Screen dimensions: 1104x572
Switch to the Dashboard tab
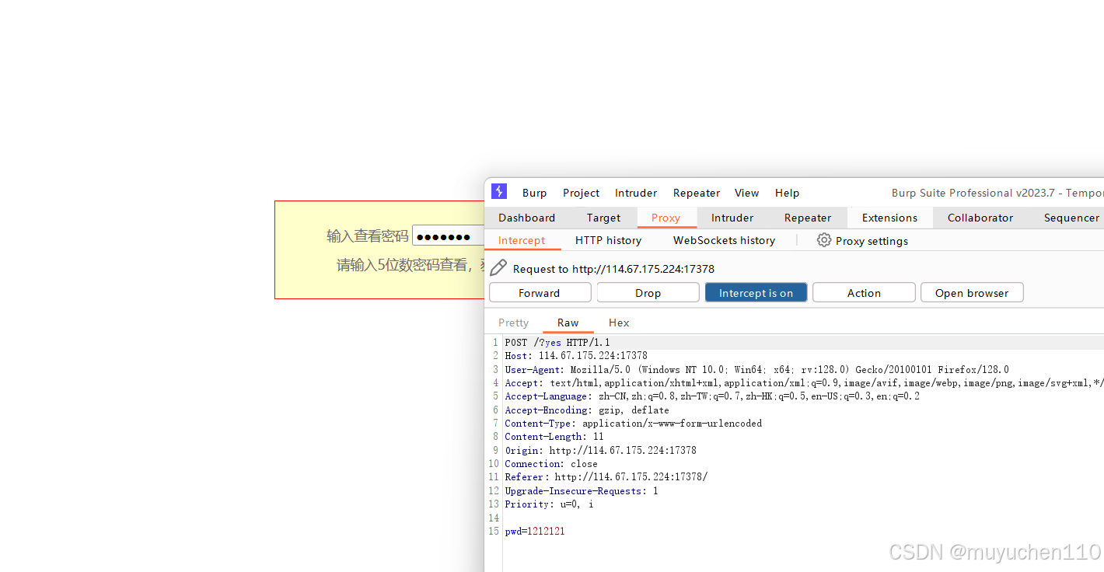click(527, 218)
